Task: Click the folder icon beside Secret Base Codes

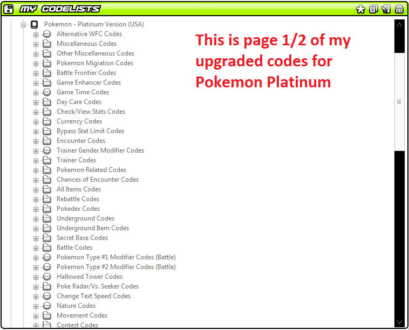Action: 47,238
